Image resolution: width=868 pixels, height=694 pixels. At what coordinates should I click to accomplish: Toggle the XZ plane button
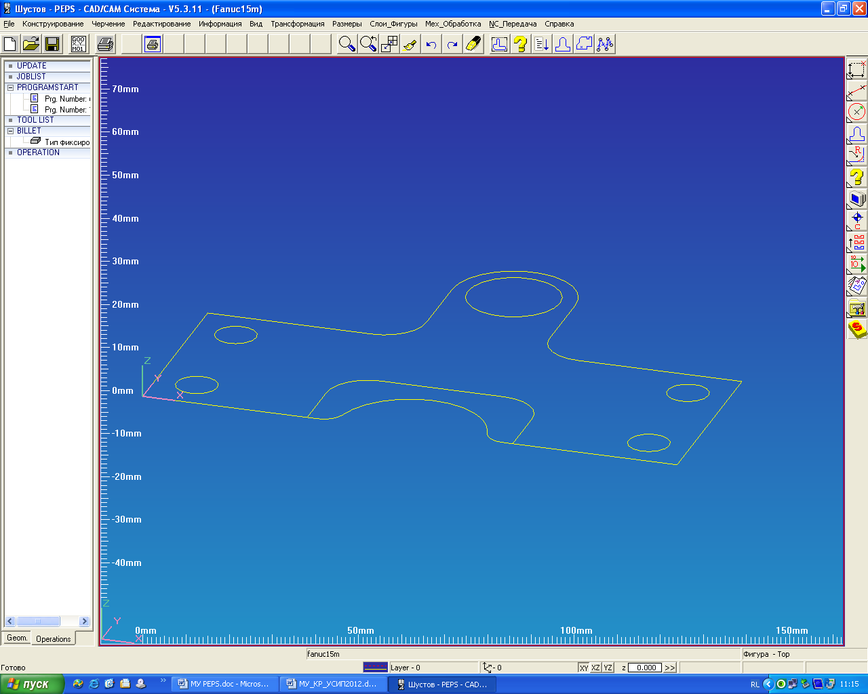[596, 668]
